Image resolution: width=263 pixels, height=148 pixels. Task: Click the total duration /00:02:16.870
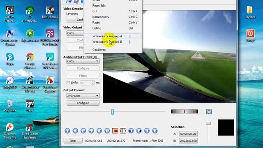point(116,141)
